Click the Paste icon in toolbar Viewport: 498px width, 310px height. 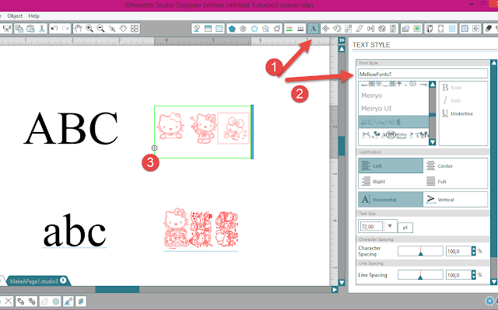30,29
